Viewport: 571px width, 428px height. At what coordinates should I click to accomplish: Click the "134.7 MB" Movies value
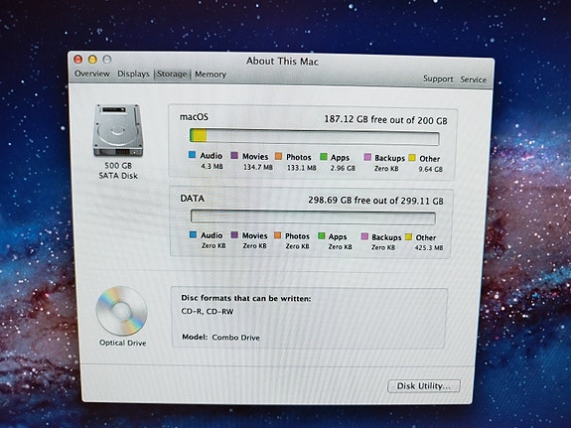coord(258,167)
